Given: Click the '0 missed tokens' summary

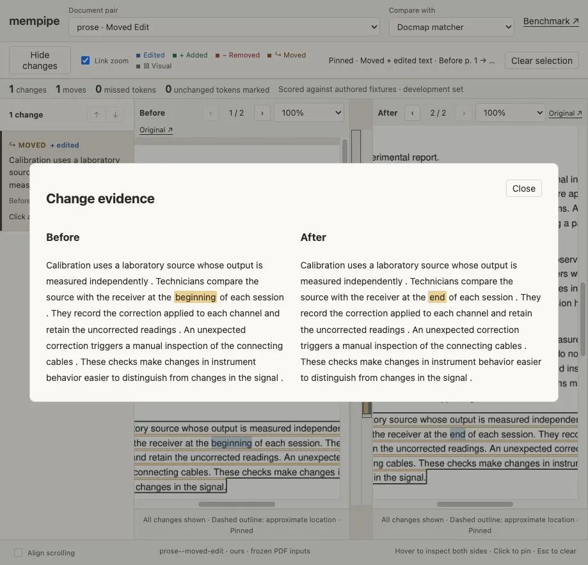Looking at the screenshot, I should (x=125, y=89).
